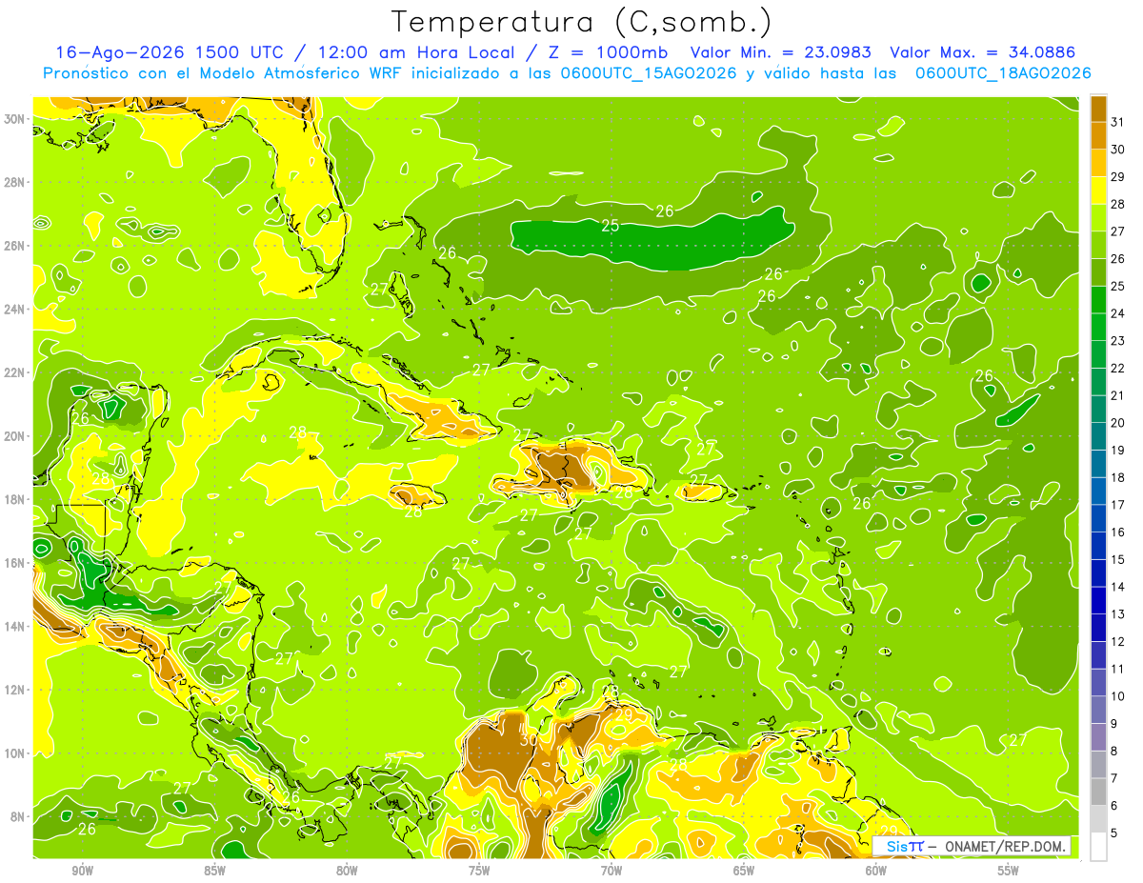Click the 28N latitude axis label

point(16,182)
